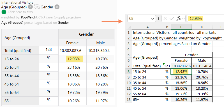
Task: Click 23.16% in the left table
Action: 74,67
